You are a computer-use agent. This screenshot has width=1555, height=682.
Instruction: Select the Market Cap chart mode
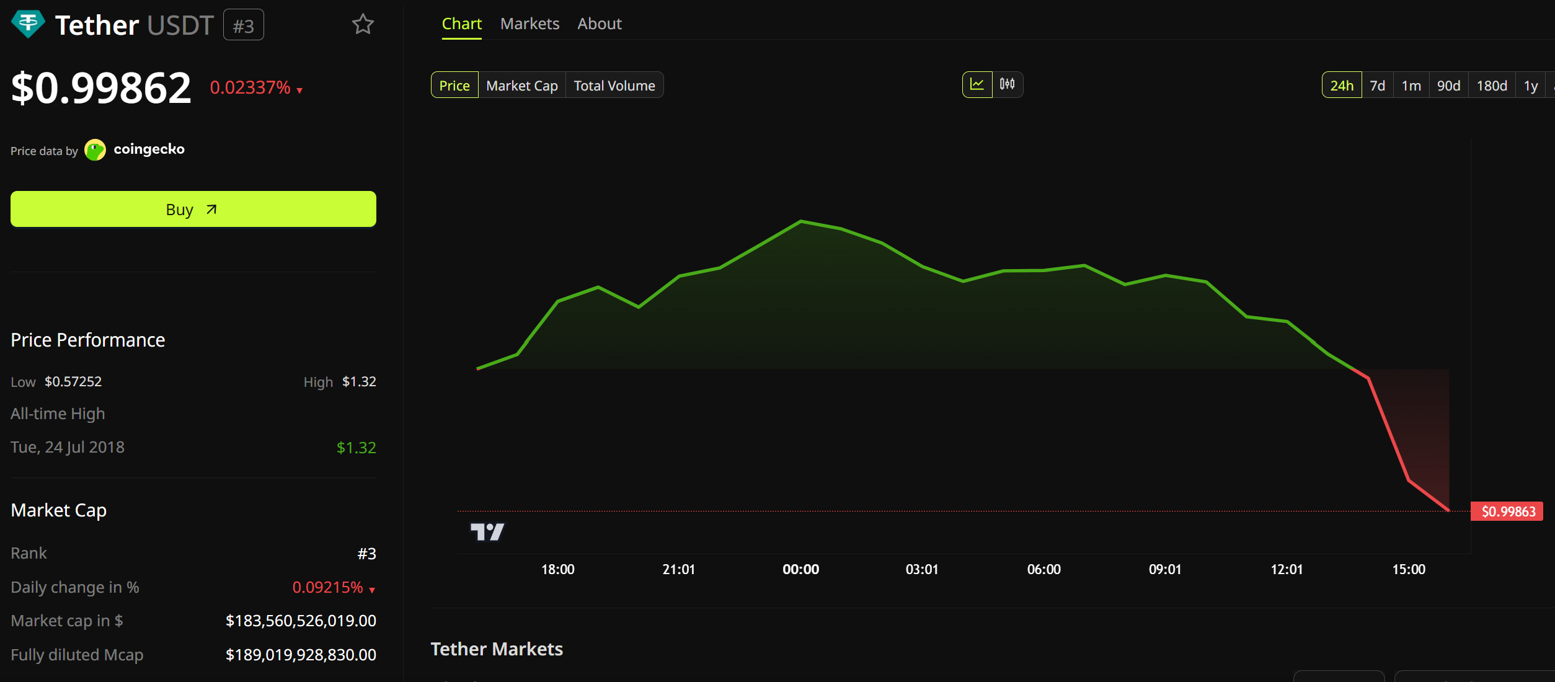[522, 85]
